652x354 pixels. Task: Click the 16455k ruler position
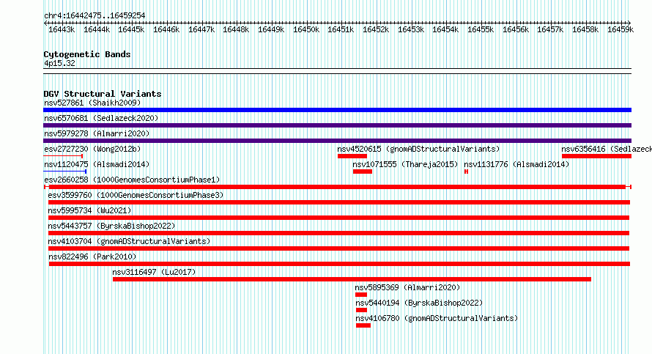point(481,29)
